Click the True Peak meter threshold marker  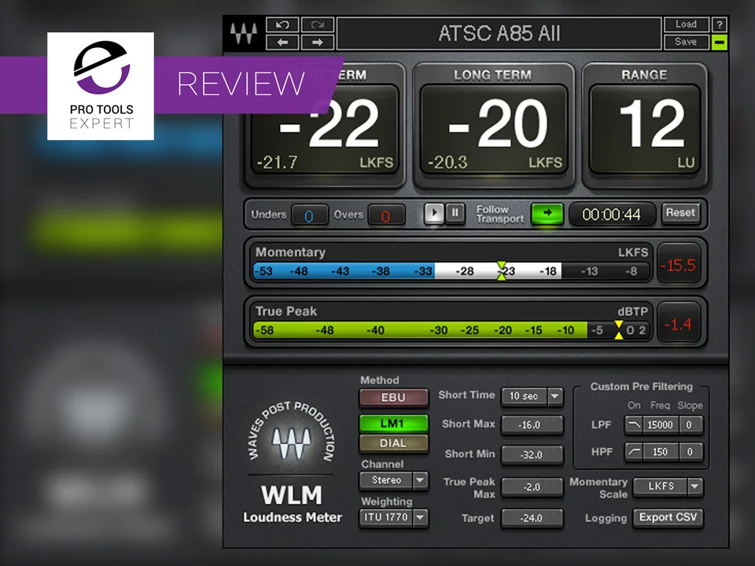click(619, 329)
